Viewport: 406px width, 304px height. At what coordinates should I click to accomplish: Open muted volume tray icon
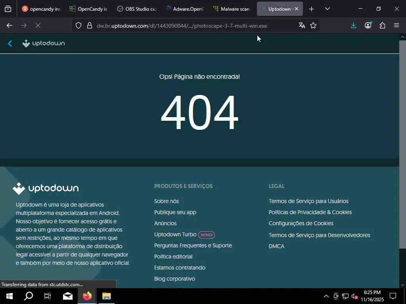pyautogui.click(x=354, y=296)
